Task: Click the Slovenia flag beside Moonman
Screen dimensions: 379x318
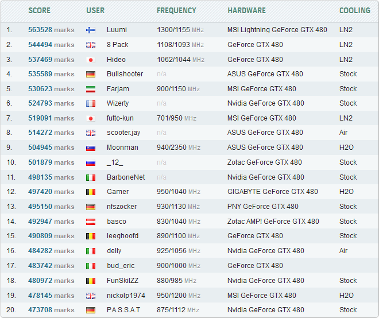Action: [x=91, y=148]
